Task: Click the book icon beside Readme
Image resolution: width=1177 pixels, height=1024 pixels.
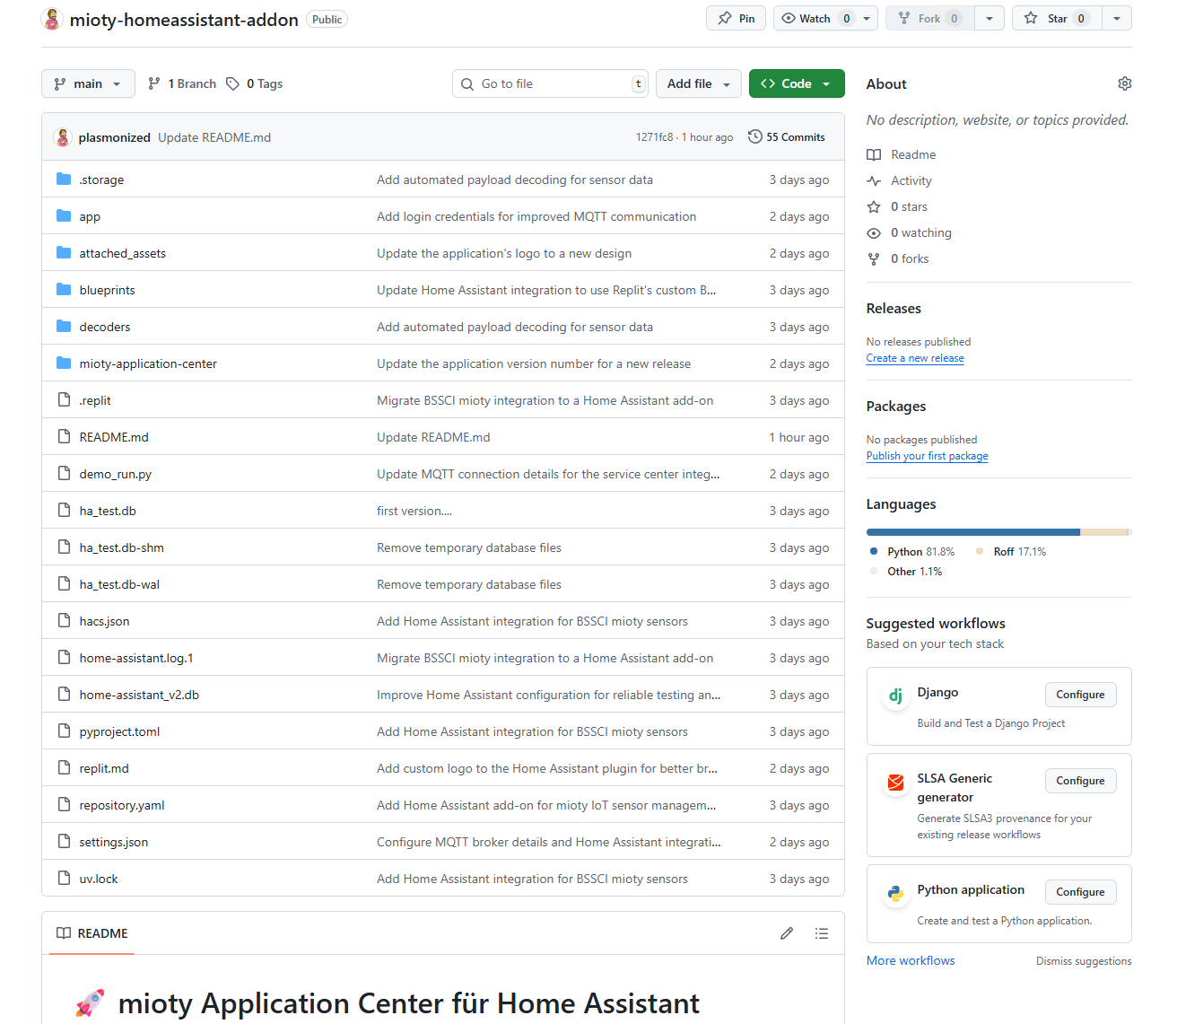Action: [x=874, y=155]
